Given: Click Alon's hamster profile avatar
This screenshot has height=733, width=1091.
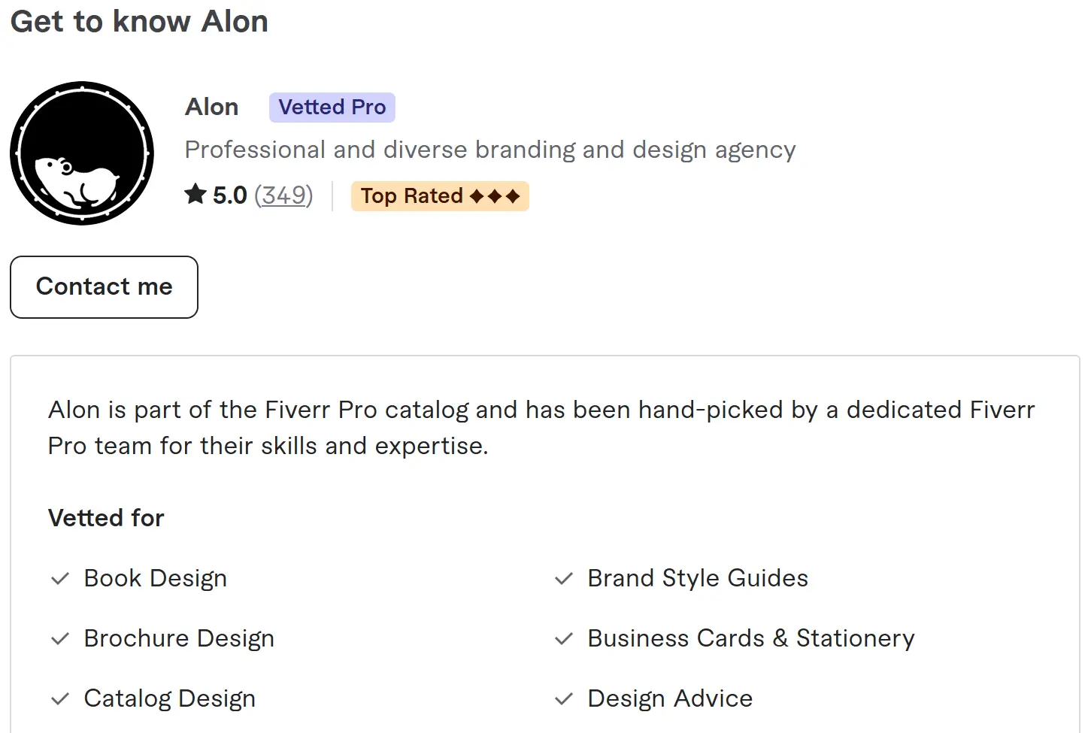Looking at the screenshot, I should coord(82,153).
